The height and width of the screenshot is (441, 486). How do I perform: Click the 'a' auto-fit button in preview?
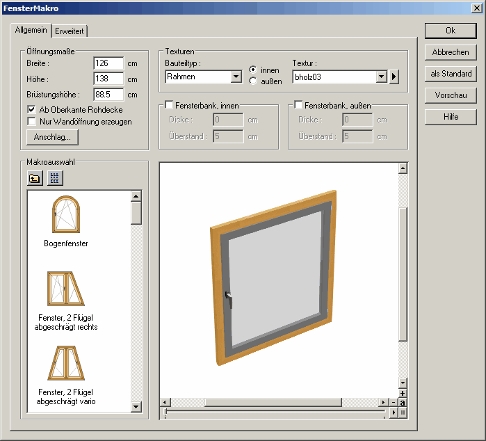403,403
